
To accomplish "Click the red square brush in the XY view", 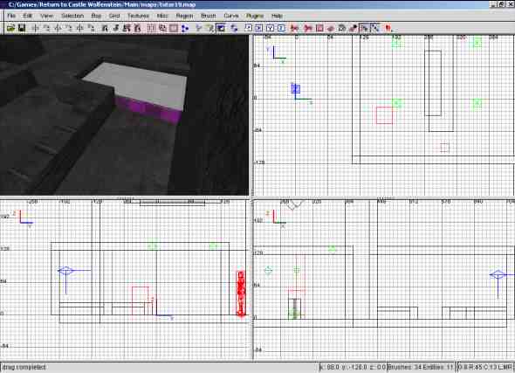I will coord(384,115).
